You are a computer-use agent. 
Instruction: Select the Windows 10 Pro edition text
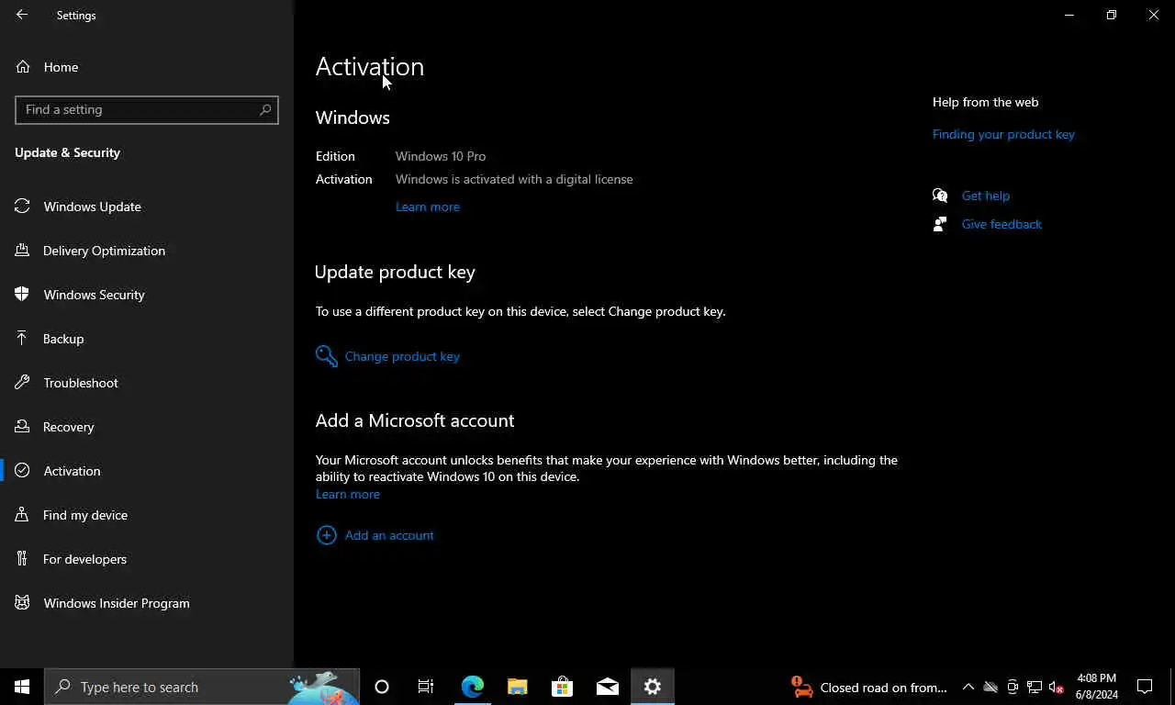(441, 156)
